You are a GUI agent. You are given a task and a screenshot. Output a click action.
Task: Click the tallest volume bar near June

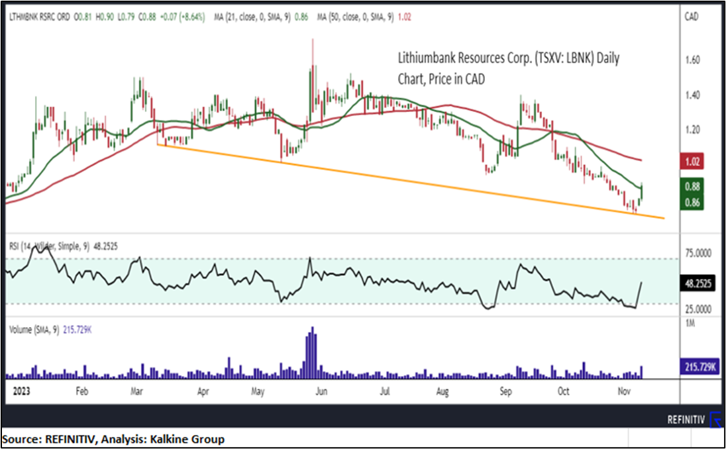coord(313,353)
